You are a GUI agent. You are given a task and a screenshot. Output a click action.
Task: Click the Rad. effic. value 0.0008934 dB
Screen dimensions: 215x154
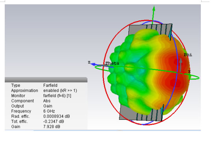[56, 116]
